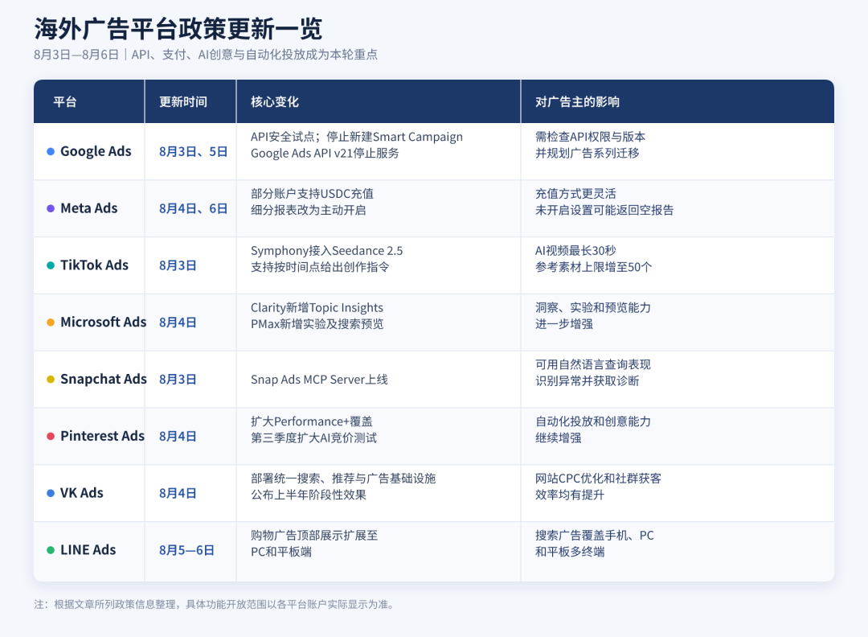Click text 未开启设置可能返回空报告

pos(604,211)
